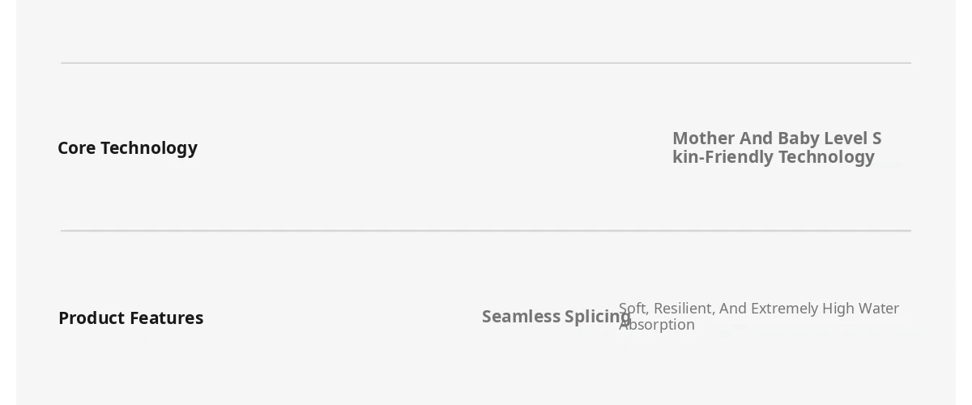This screenshot has width=972, height=405.
Task: Click the word "Mother" in the technology description
Action: pyautogui.click(x=703, y=139)
